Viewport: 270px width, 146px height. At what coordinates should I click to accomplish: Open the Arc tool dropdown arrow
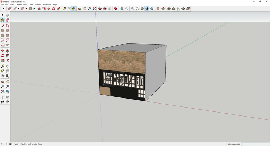point(26,9)
